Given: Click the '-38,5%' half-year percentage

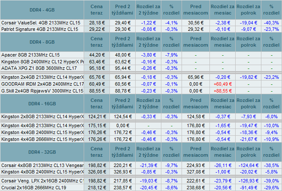Looking at the screenshot, I should pyautogui.click(x=271, y=165).
